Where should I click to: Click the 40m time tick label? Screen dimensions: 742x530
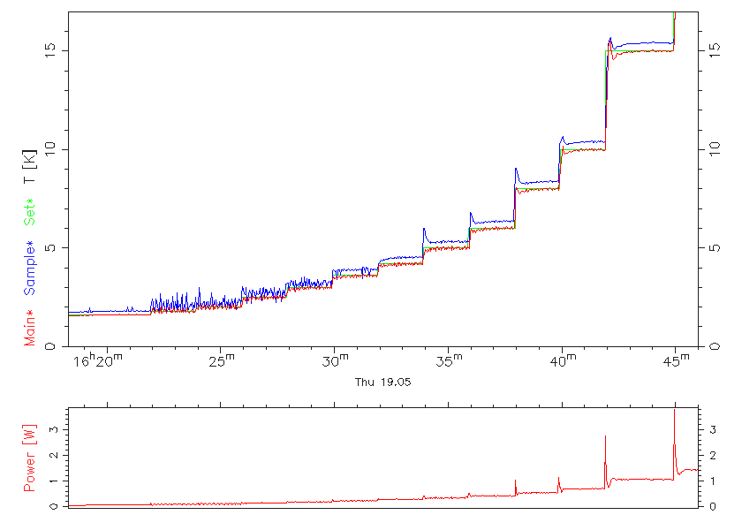563,361
